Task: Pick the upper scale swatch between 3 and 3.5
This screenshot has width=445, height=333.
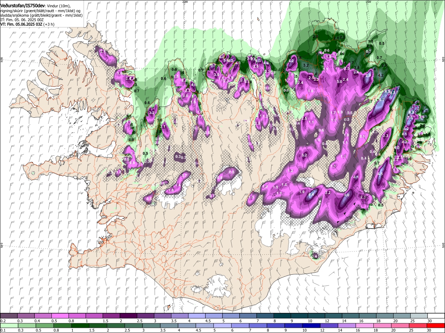Action: tap(162, 316)
